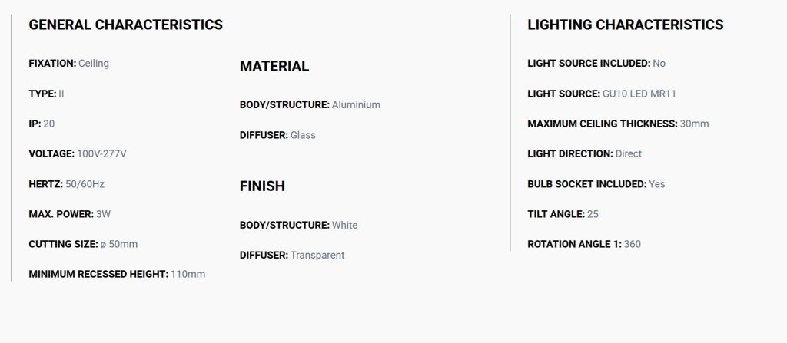This screenshot has height=343, width=787.
Task: Click the Material section heading
Action: (274, 66)
